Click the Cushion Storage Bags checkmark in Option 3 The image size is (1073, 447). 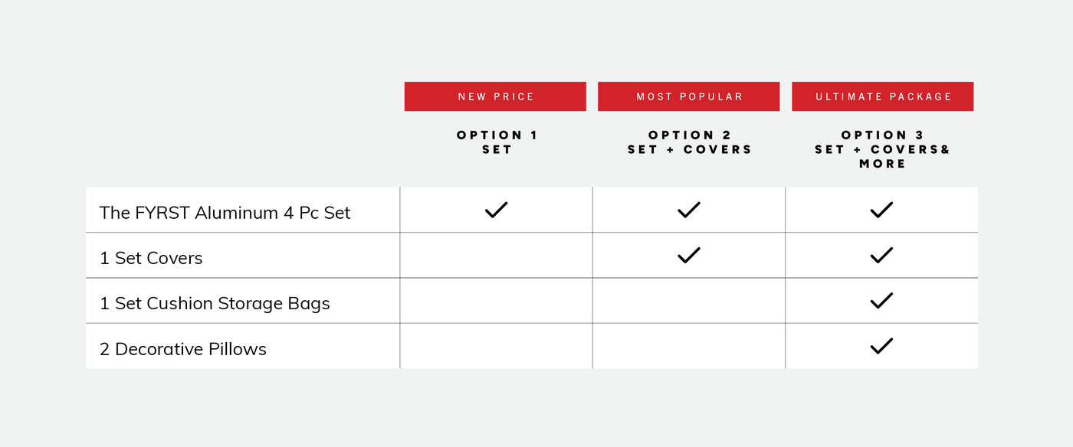point(881,301)
